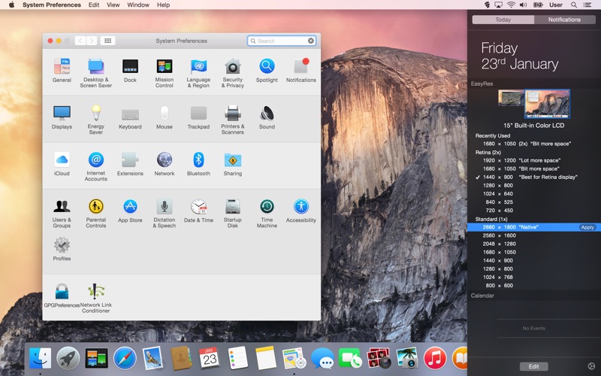Select the highlighted display thumbnail in EasyRes
The height and width of the screenshot is (376, 601).
tap(547, 104)
